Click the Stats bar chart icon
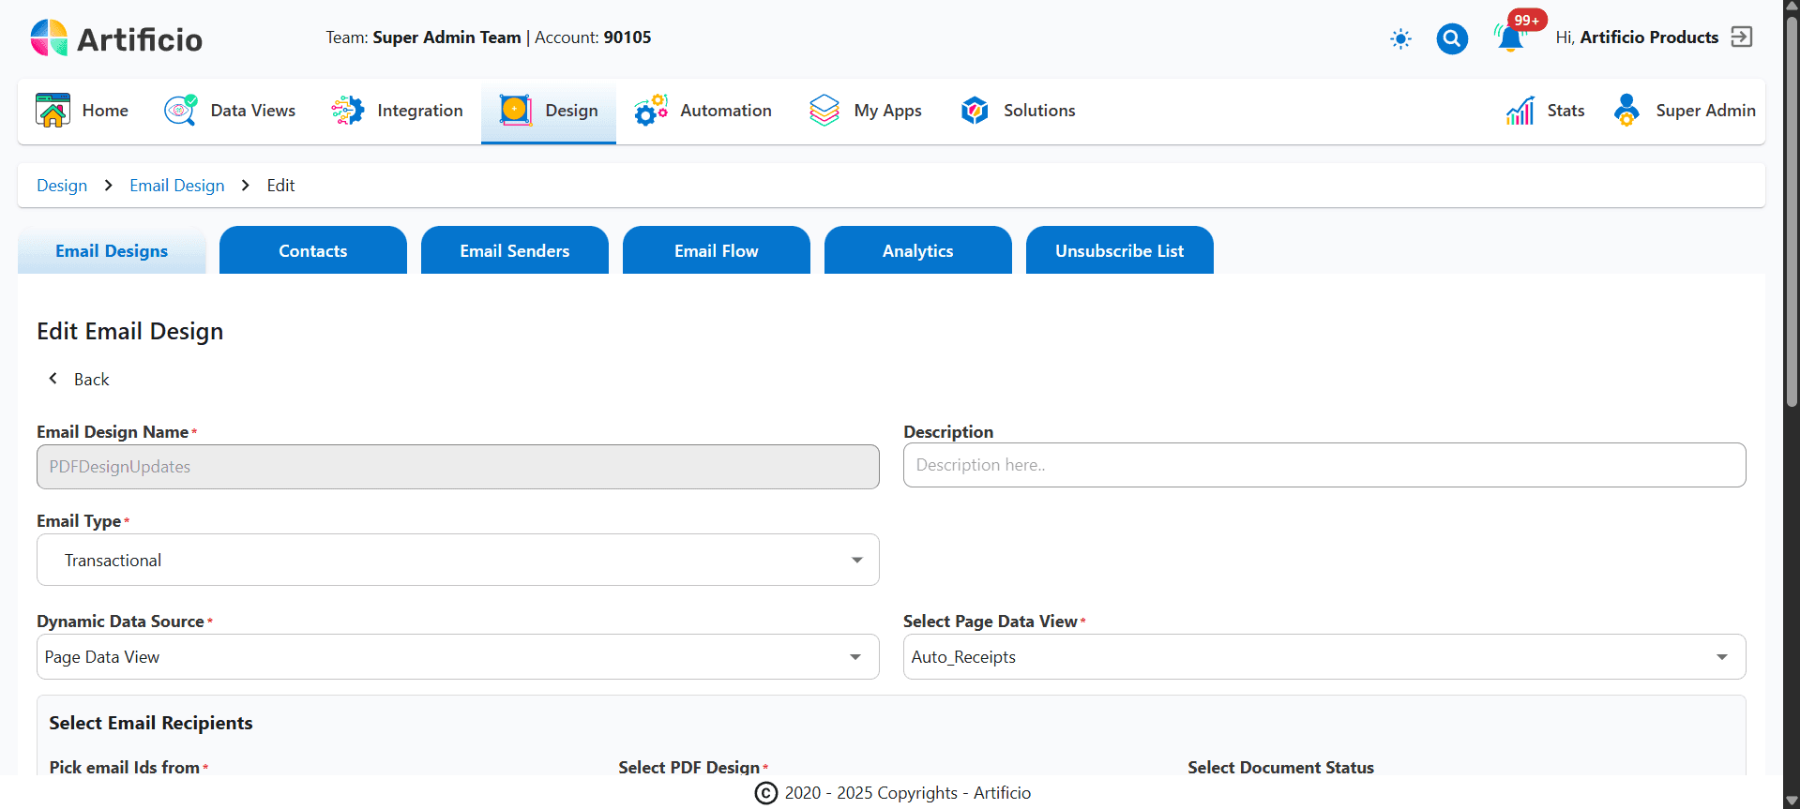The height and width of the screenshot is (809, 1800). (1520, 111)
